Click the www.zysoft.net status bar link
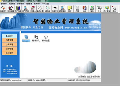 16,80
